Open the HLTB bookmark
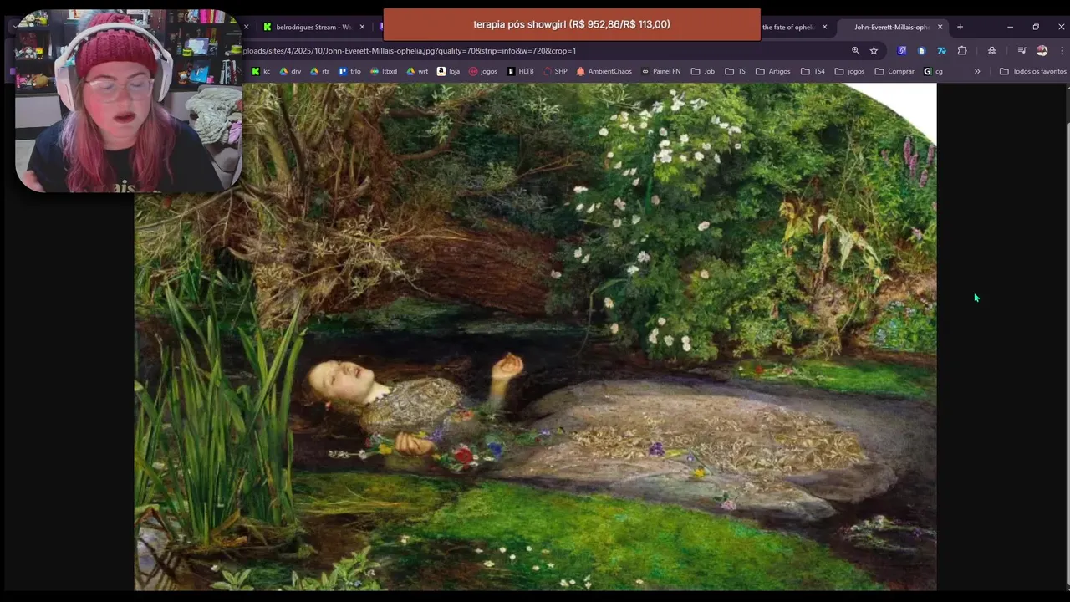 pyautogui.click(x=520, y=71)
